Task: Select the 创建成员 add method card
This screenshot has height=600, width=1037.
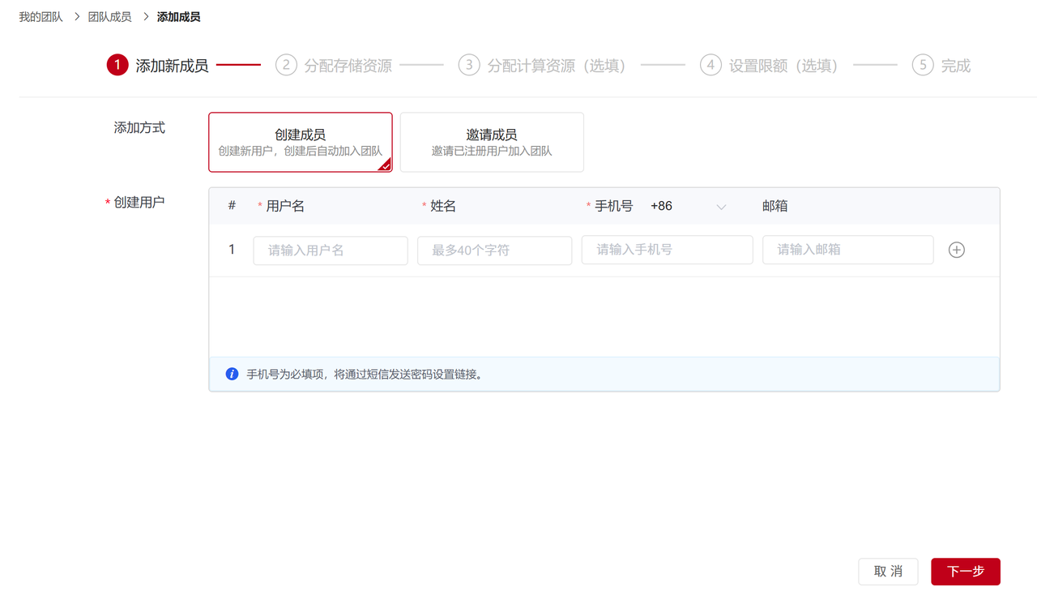Action: click(x=301, y=142)
